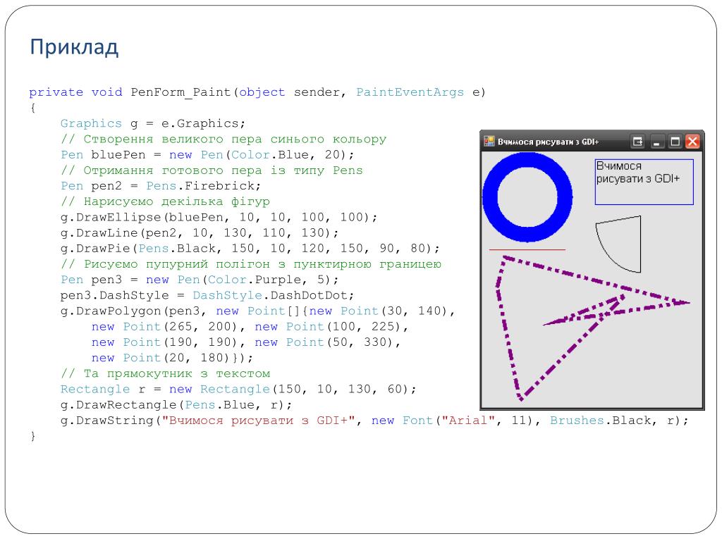Viewport: 722px width, 541px height.
Task: Maximize the 'Вчимося рисувати з GDI+' window
Action: point(675,142)
